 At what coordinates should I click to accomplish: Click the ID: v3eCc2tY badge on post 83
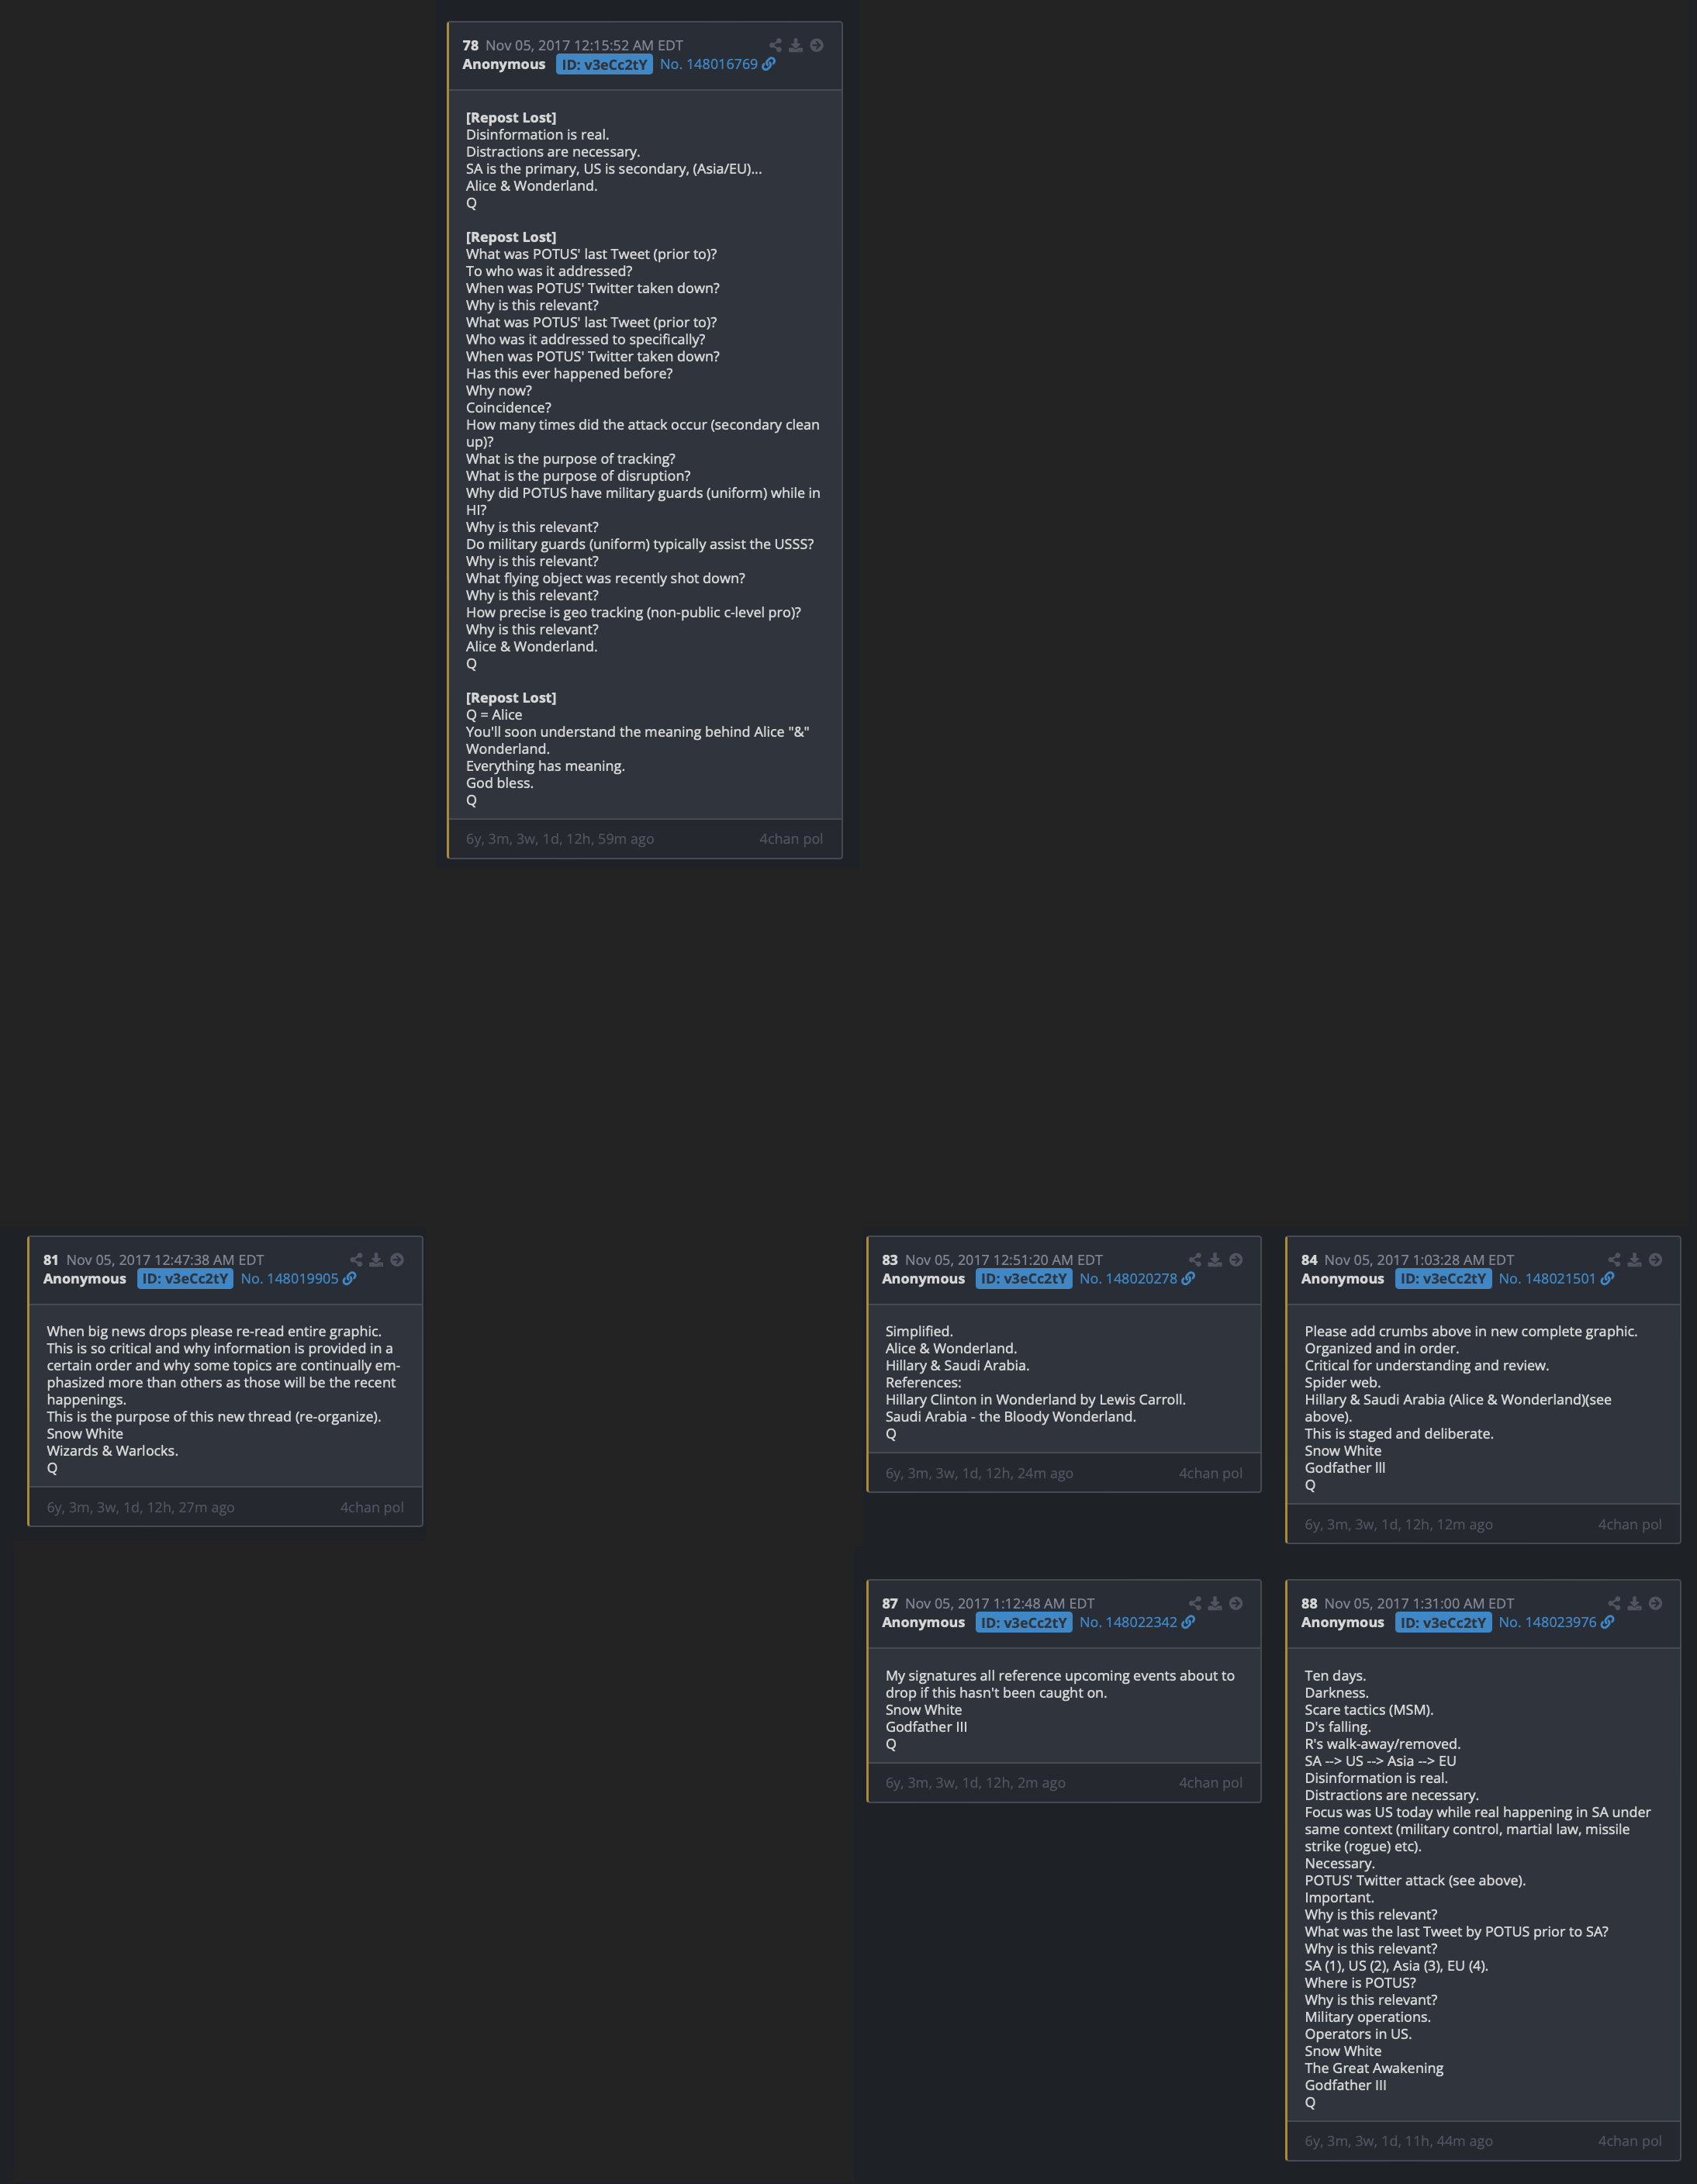pos(1024,1279)
